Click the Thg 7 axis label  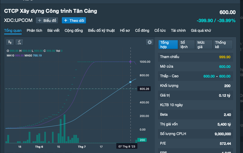coord(82,147)
